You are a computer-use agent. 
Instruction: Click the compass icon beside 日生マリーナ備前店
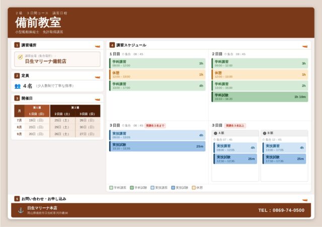click(x=20, y=57)
